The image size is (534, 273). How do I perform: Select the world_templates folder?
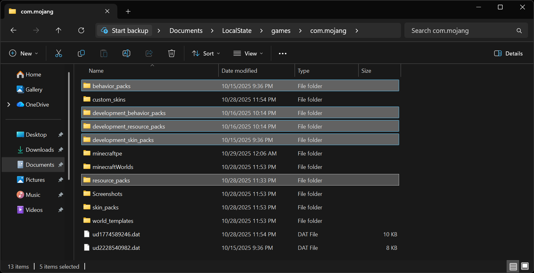click(x=240, y=221)
